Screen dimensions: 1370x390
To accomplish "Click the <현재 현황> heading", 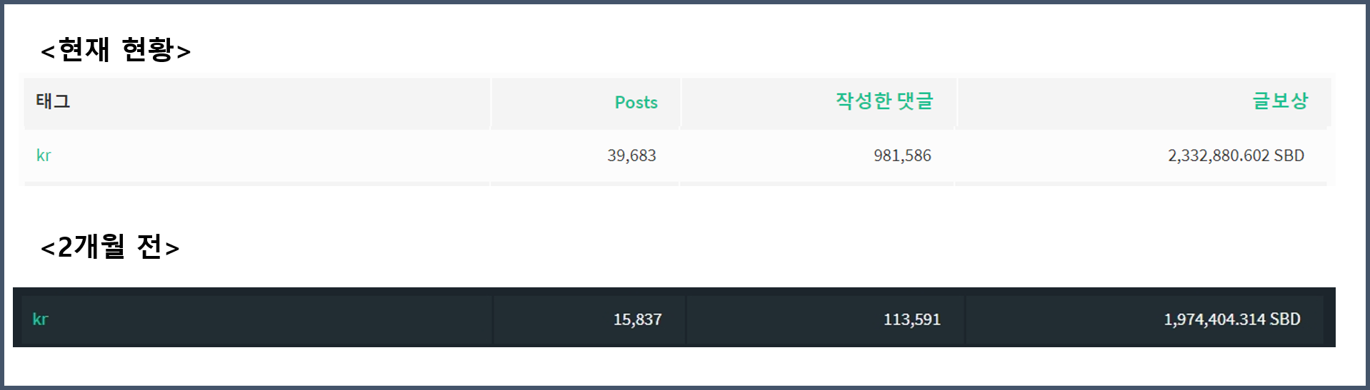I will click(x=116, y=50).
